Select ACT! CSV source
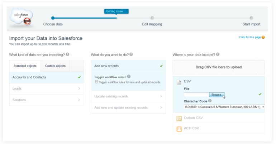The image size is (276, 144). (219, 128)
